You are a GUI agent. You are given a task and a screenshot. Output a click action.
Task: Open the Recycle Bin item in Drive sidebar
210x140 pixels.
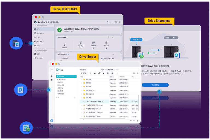click(61, 94)
